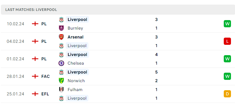Click the Fulham club crest
235x106 pixels.
[61, 90]
